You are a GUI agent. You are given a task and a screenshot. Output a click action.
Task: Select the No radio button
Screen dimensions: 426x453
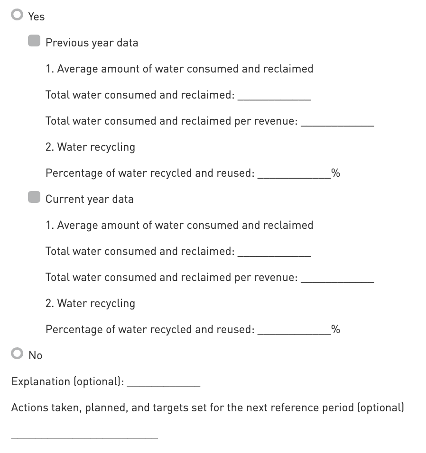pyautogui.click(x=18, y=353)
